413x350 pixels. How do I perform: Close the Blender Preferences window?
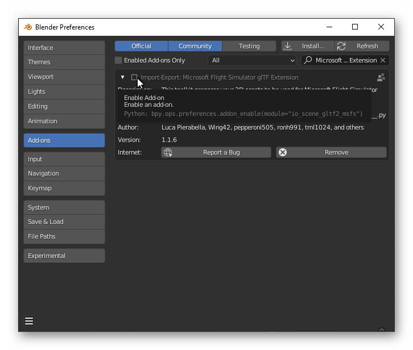coord(381,27)
